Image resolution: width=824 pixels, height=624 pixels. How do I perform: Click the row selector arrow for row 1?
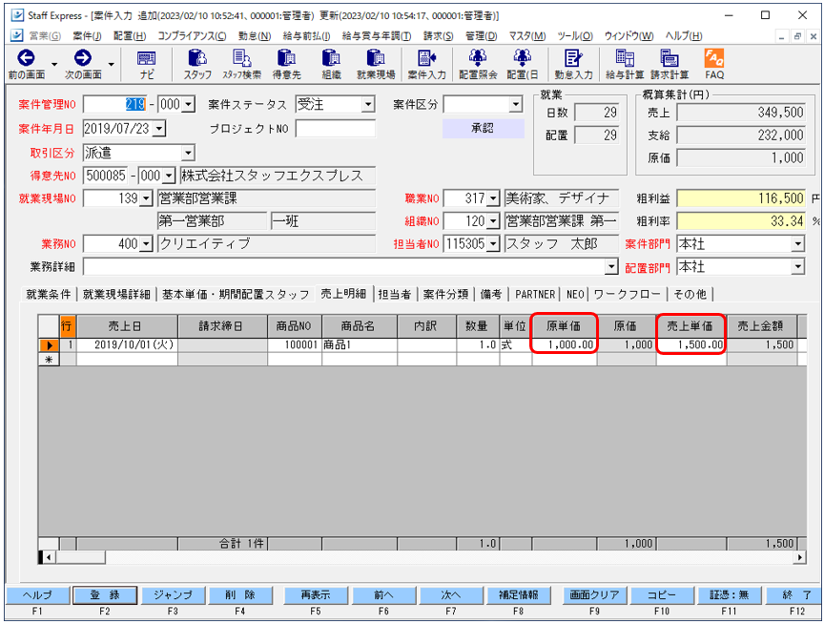[x=49, y=345]
